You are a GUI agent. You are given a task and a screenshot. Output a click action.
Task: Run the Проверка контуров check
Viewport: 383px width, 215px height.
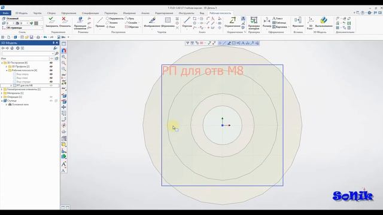[x=254, y=23]
